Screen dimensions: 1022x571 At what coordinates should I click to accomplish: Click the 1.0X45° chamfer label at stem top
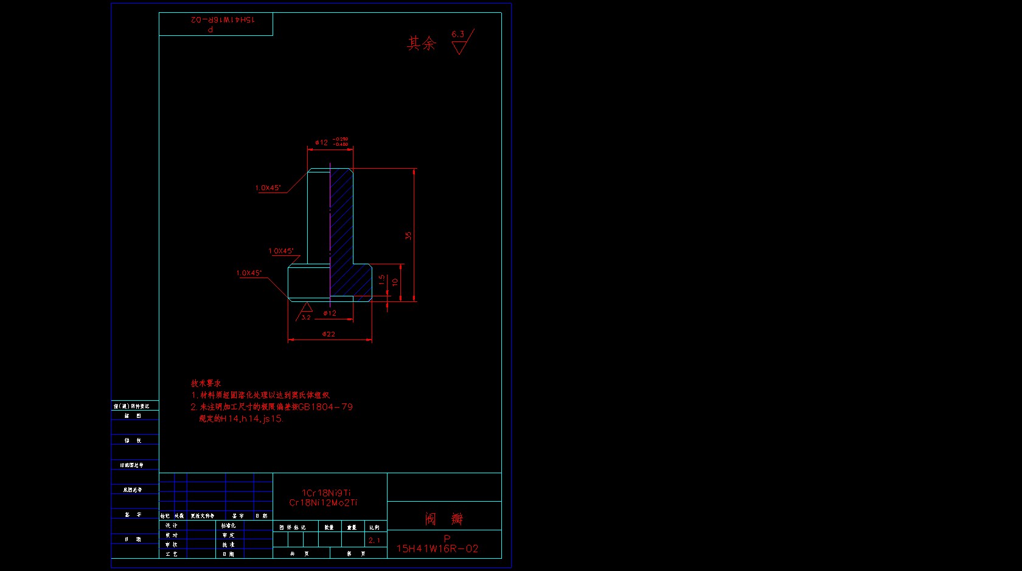[268, 188]
